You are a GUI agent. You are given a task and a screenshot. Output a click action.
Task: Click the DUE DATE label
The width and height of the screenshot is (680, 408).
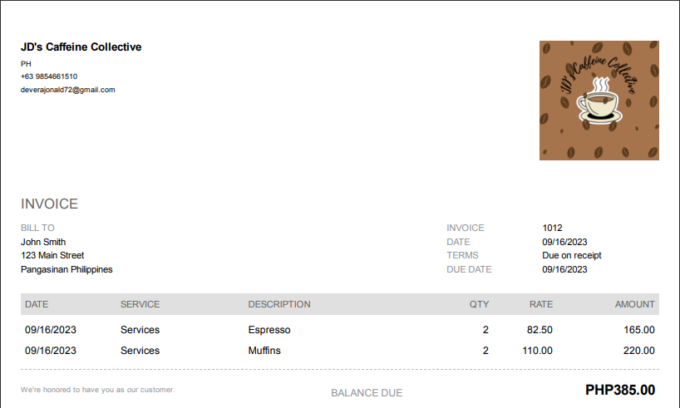pos(469,269)
